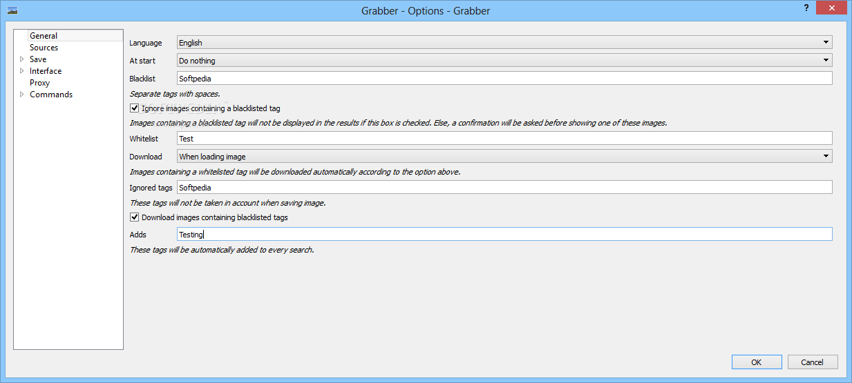The width and height of the screenshot is (852, 383).
Task: Click into the Adds text field
Action: click(x=504, y=235)
